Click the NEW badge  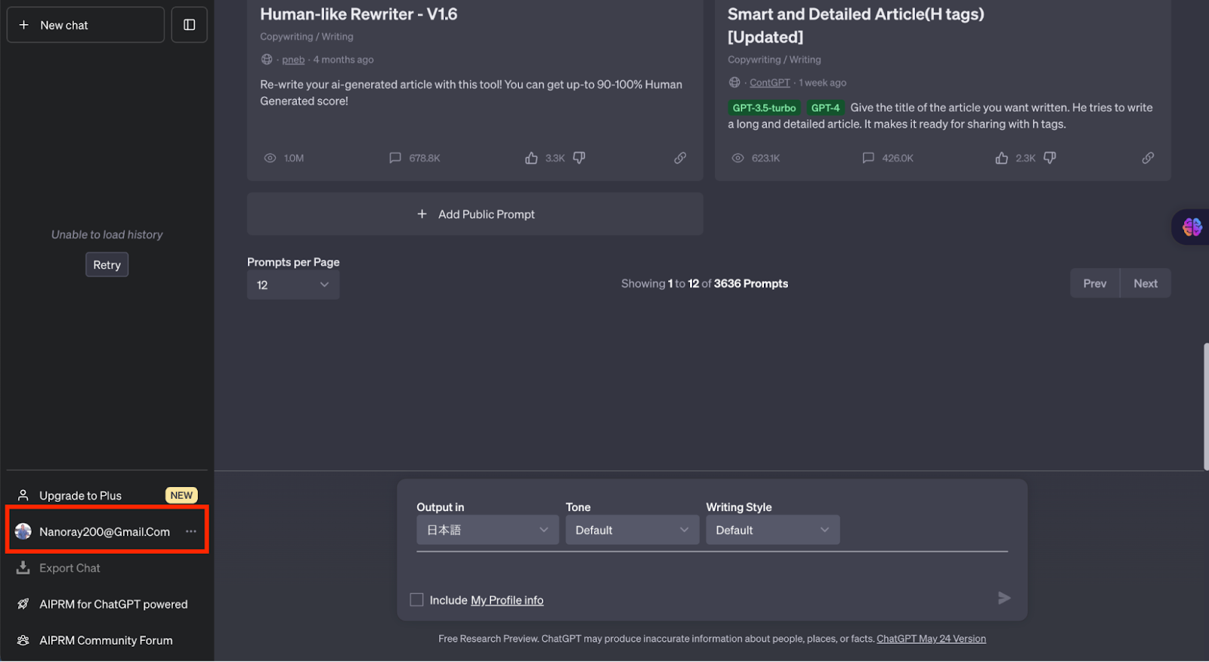point(181,496)
